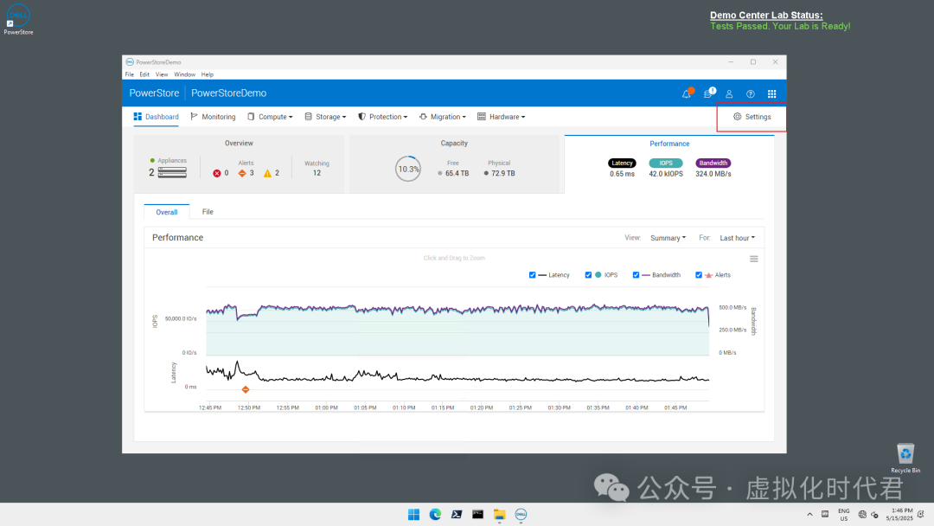The image size is (934, 526).
Task: Click the IOPS metric badge
Action: pyautogui.click(x=666, y=164)
